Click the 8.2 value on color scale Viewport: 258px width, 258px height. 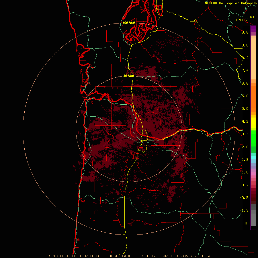(x=245, y=58)
